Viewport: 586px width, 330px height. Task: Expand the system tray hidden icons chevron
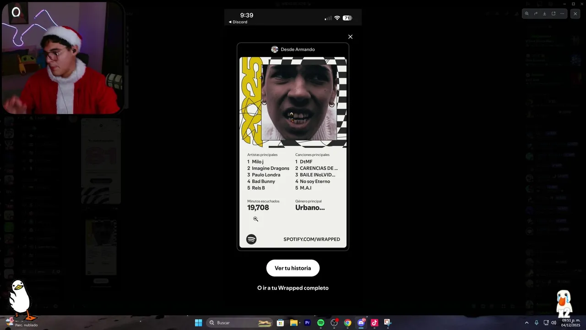tap(526, 323)
